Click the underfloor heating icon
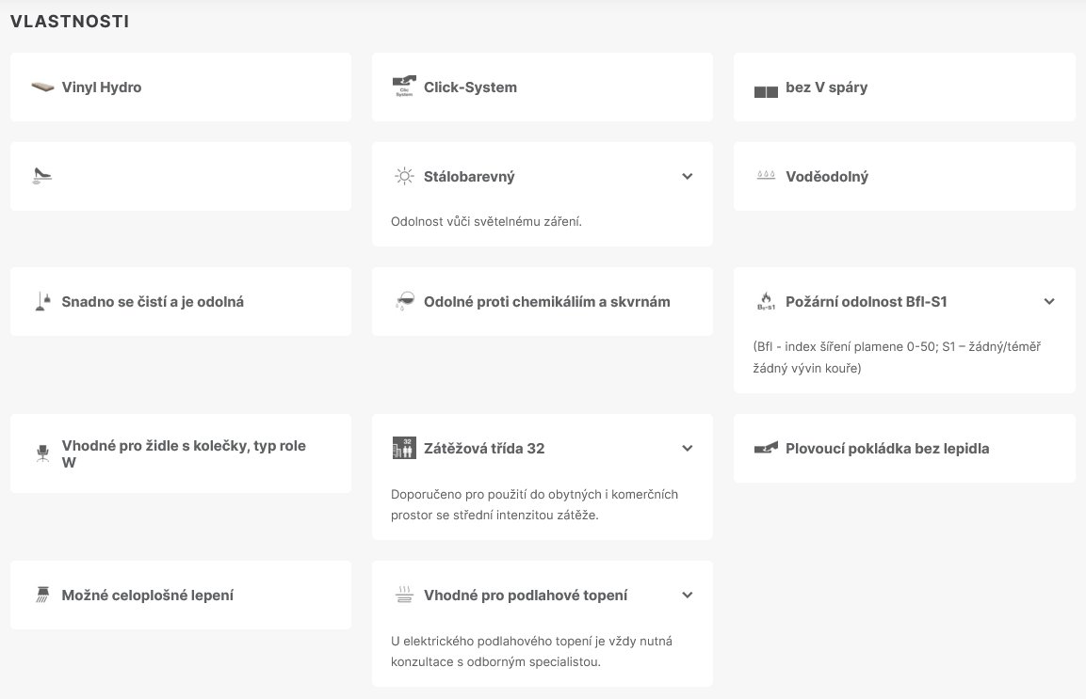 pyautogui.click(x=404, y=595)
